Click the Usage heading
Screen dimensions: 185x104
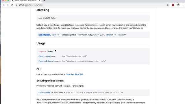pos(41,43)
